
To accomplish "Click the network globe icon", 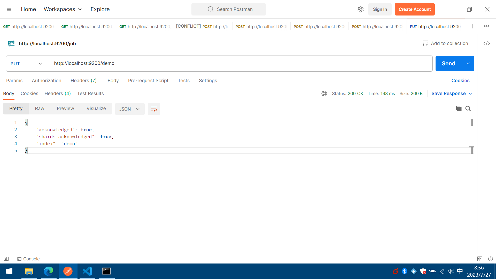I will point(324,94).
